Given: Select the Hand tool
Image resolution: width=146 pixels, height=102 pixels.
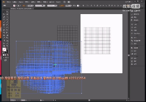Looking at the screenshot, I should coord(4,46).
